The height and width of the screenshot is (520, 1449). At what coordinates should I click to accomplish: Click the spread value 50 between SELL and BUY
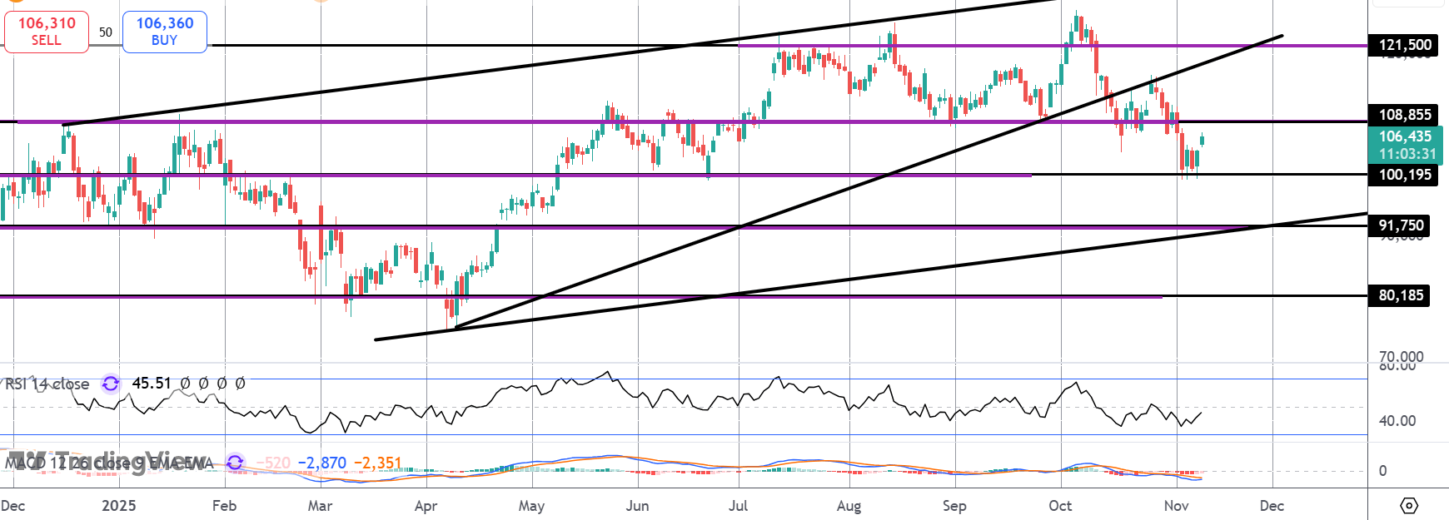click(106, 32)
